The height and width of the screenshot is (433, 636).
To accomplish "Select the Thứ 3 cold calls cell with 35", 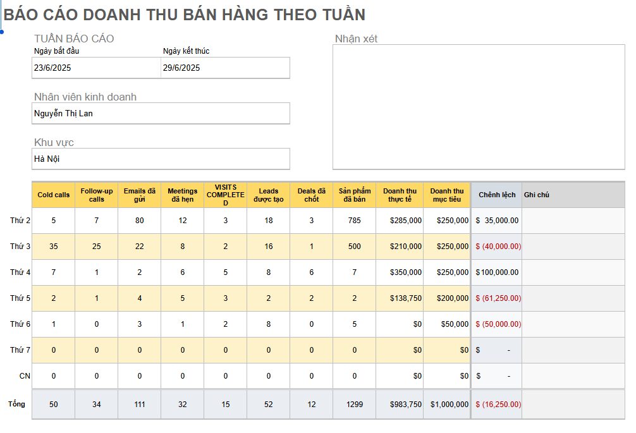I will [x=54, y=247].
